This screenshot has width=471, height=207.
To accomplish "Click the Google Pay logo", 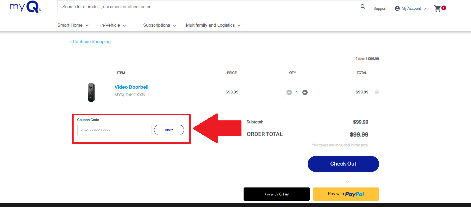I will pyautogui.click(x=280, y=194).
